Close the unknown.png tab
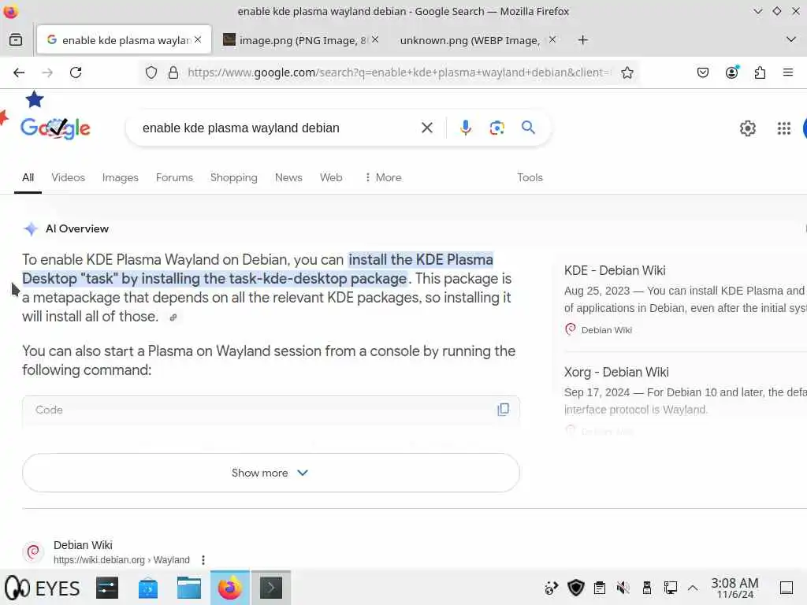Screen dimensions: 807x605 (552, 39)
